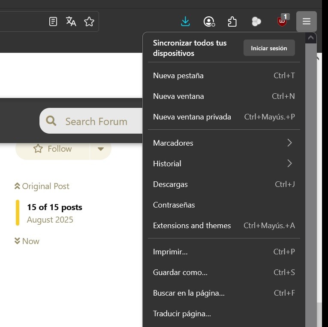Image resolution: width=328 pixels, height=327 pixels.
Task: Open the downloads arrow icon in toolbar
Action: click(185, 21)
